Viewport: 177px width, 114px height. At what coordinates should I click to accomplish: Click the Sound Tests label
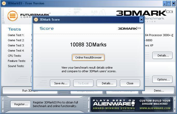click(x=16, y=66)
